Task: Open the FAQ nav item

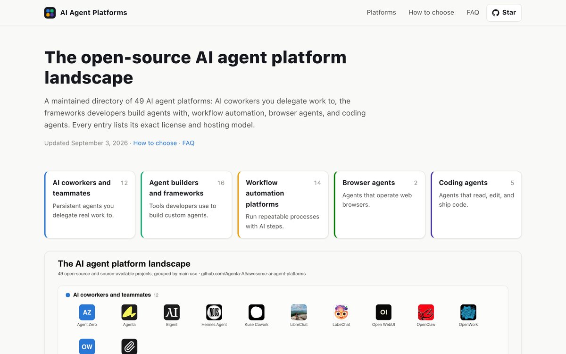Action: 473,13
